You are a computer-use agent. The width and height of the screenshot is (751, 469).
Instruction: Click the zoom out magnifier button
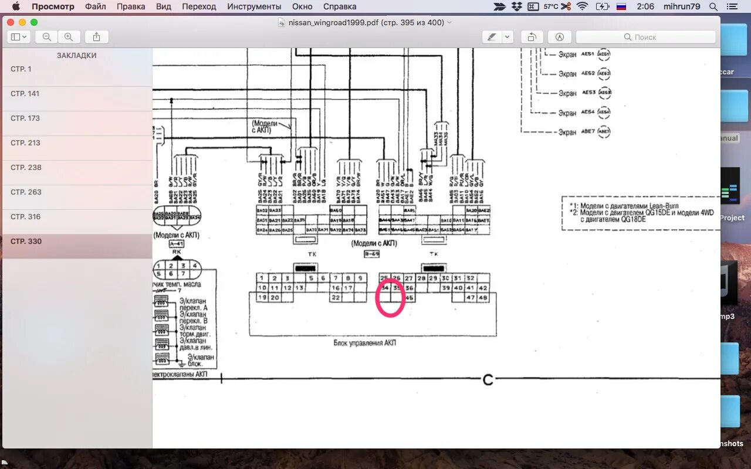tap(46, 37)
